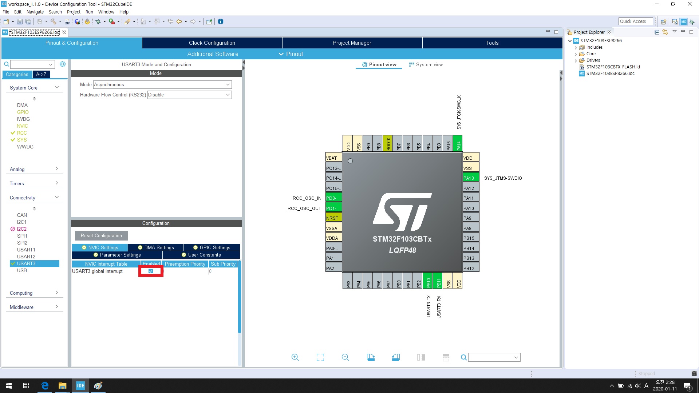Click the Save toolbar icon
This screenshot has width=699, height=393.
coord(20,22)
